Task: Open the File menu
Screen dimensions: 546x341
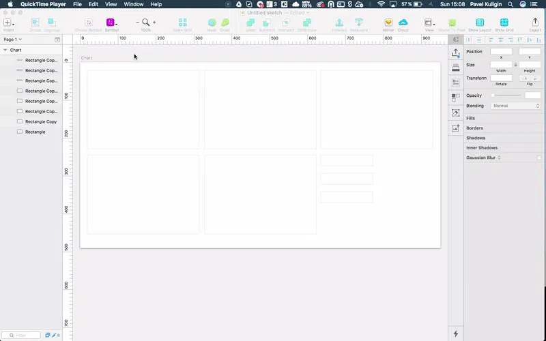Action: tap(77, 4)
